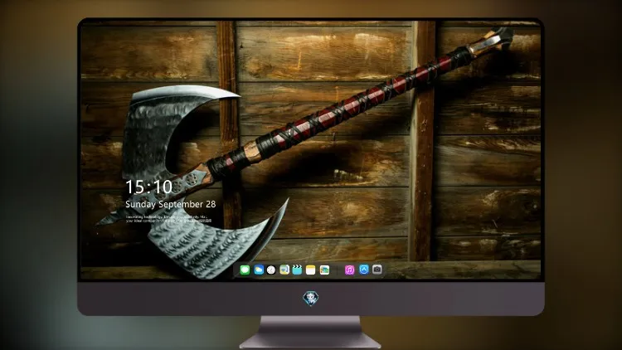Open the Camera app in the dock
This screenshot has height=350, width=622.
click(377, 270)
